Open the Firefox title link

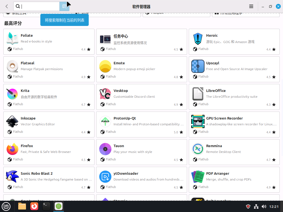(x=27, y=146)
